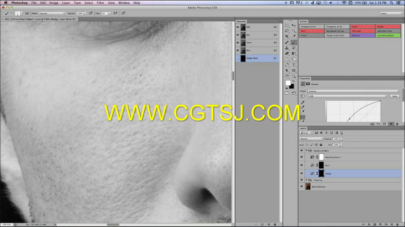
Task: Open the Select menu
Action: coord(89,3)
